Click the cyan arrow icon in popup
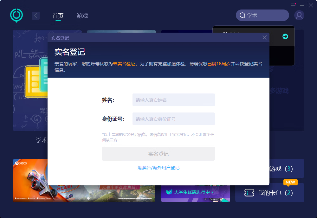 (x=285, y=36)
